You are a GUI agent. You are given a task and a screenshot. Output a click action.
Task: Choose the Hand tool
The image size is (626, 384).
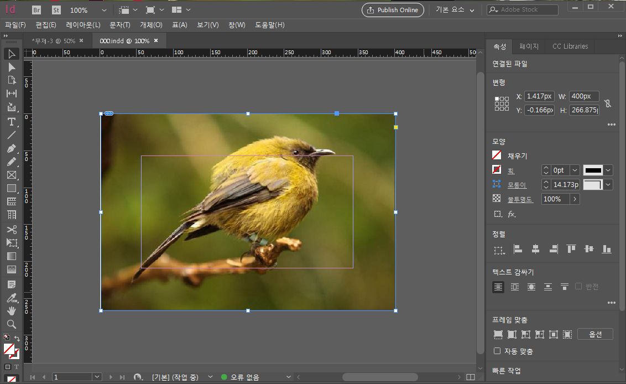12,311
